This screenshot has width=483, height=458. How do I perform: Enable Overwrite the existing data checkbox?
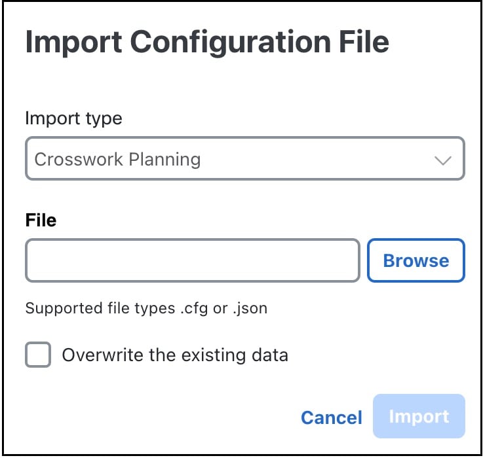pyautogui.click(x=38, y=355)
